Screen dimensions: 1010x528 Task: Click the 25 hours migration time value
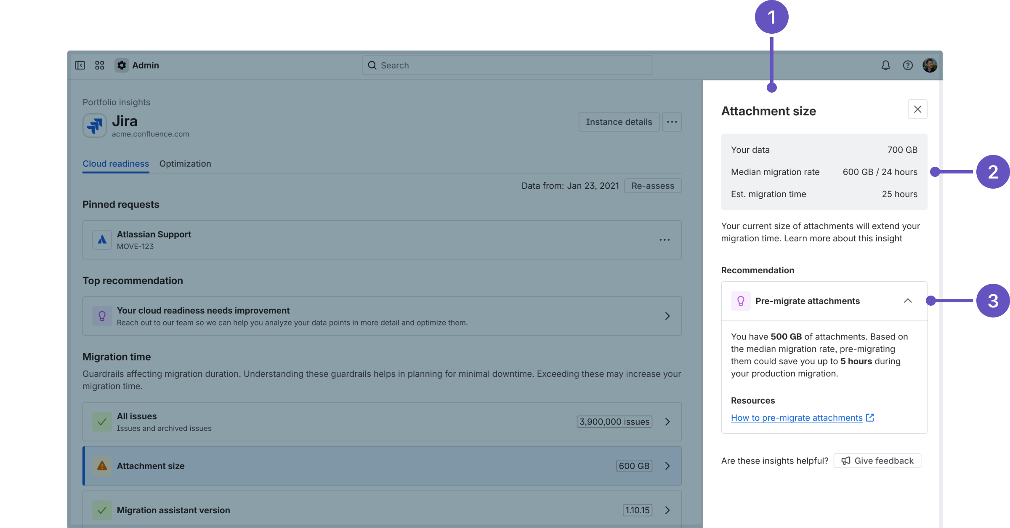pos(900,194)
